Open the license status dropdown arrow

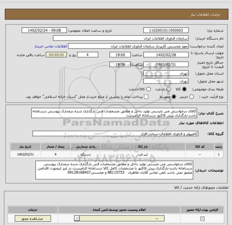click(x=77, y=219)
